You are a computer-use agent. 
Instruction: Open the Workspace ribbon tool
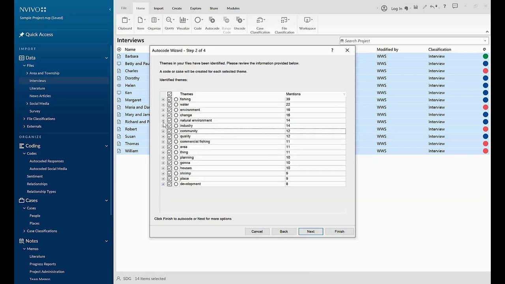click(x=307, y=23)
